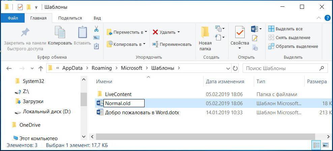Click Invert Selection (Обратить выделение)
The image size is (333, 151).
tap(293, 46)
